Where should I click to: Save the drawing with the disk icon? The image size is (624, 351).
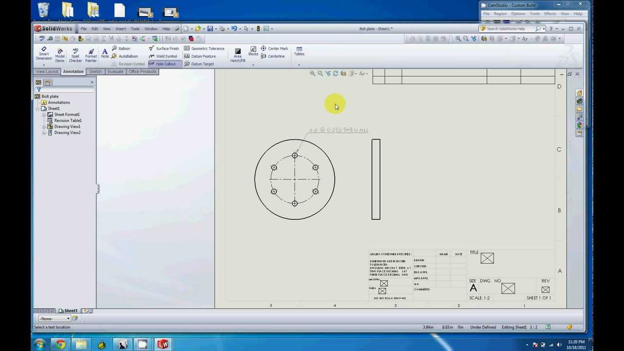click(210, 28)
